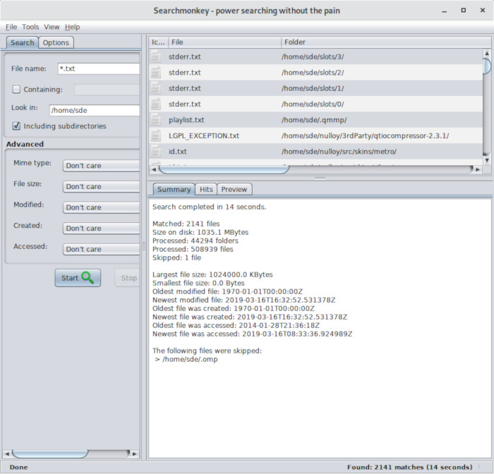
Task: Click the down arrow of results vertical scrollbar
Action: click(487, 160)
